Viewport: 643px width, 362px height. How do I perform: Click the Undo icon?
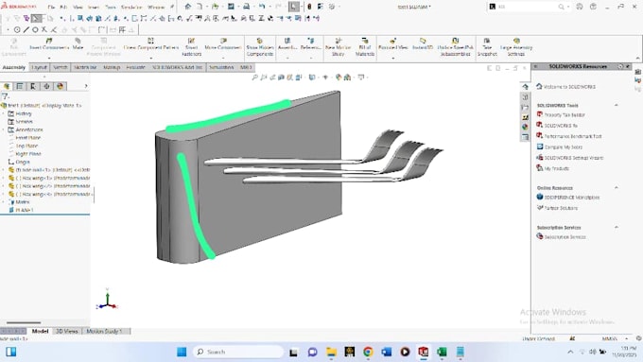point(262,7)
